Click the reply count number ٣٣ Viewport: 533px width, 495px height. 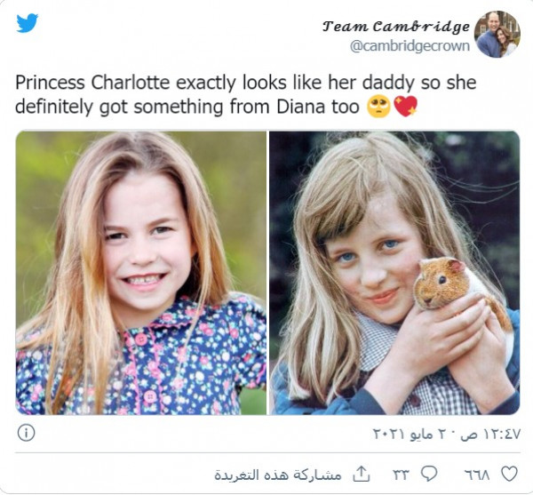coord(402,475)
